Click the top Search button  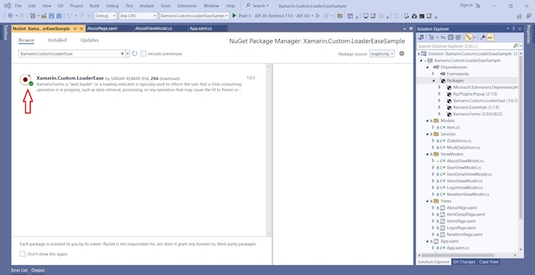tap(257, 6)
